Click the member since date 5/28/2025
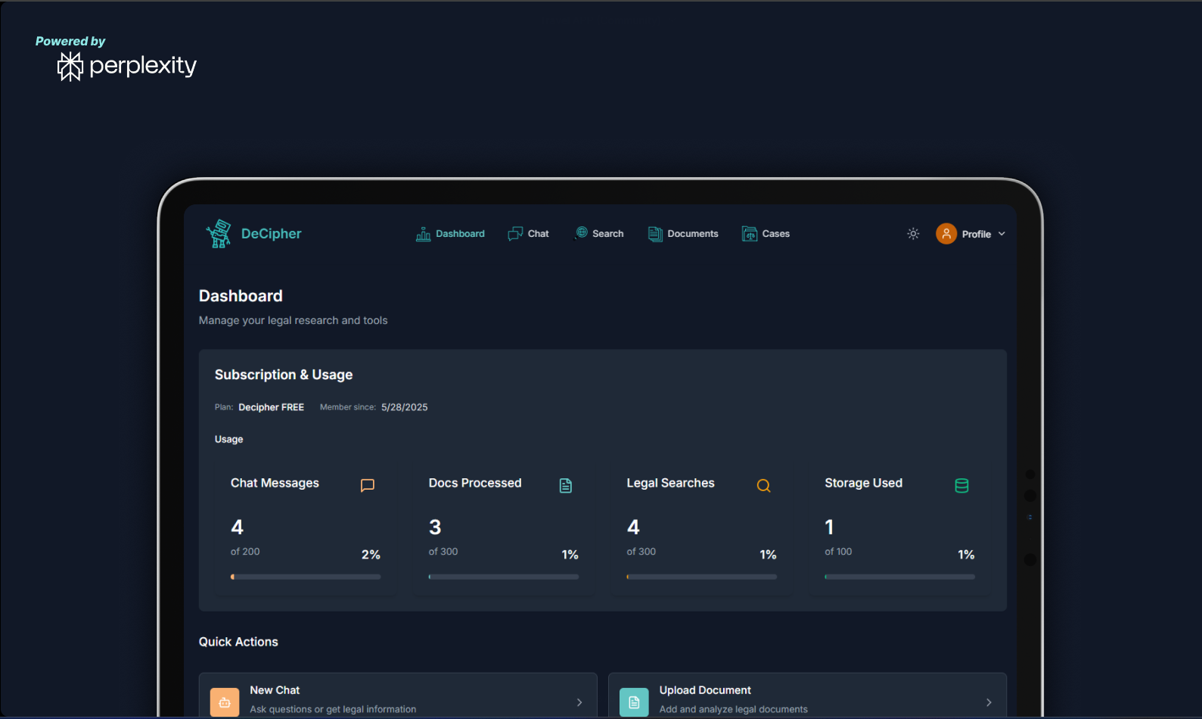 click(405, 407)
